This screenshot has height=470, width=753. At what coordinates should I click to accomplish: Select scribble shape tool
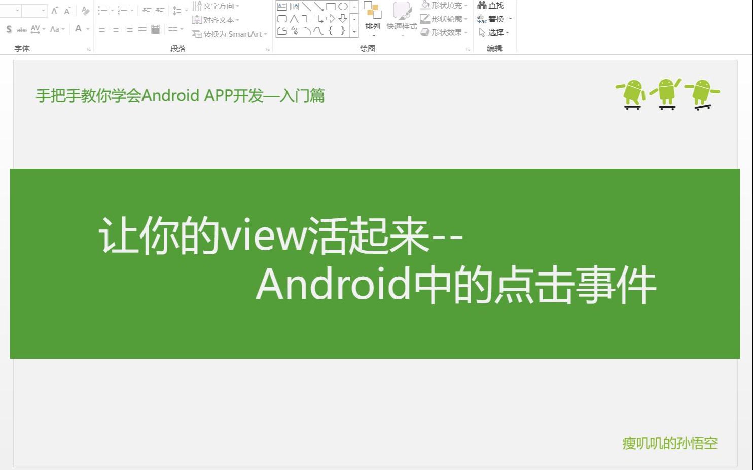tap(294, 31)
